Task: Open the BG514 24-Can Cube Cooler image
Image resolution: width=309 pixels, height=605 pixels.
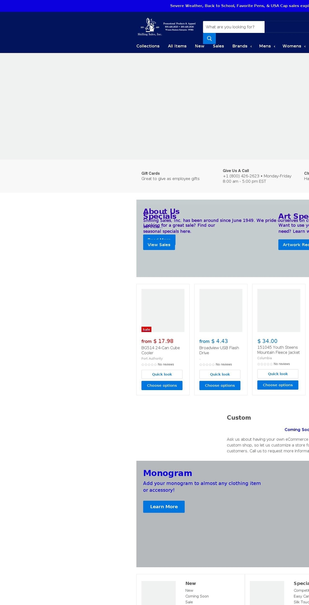Action: [163, 310]
